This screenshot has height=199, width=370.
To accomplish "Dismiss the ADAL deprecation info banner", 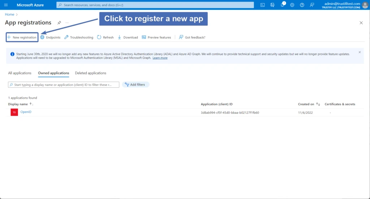I will pos(360,52).
